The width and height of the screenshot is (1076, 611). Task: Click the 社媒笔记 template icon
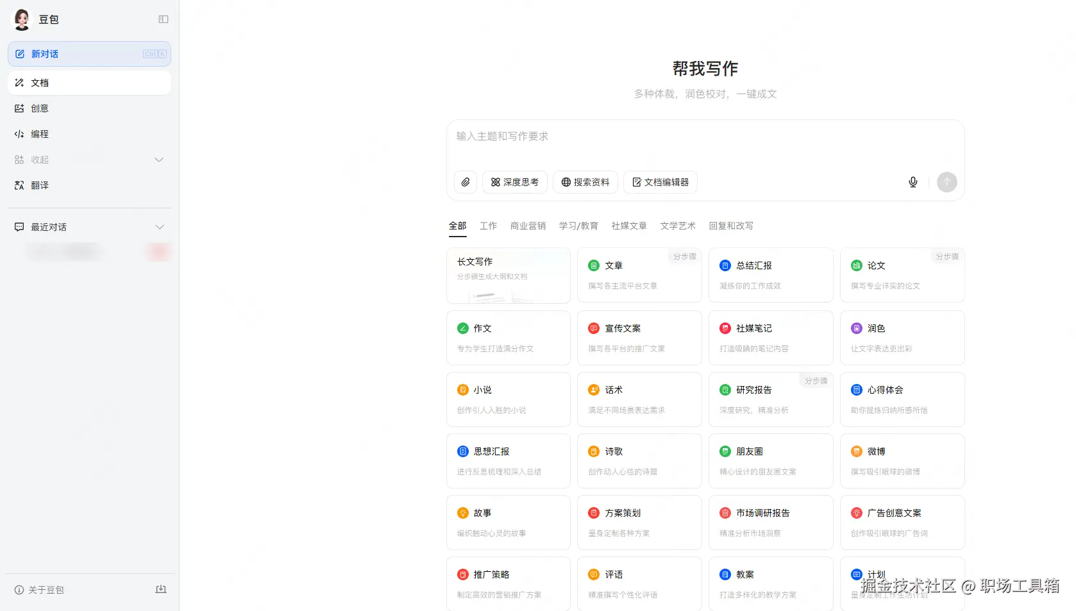[725, 328]
